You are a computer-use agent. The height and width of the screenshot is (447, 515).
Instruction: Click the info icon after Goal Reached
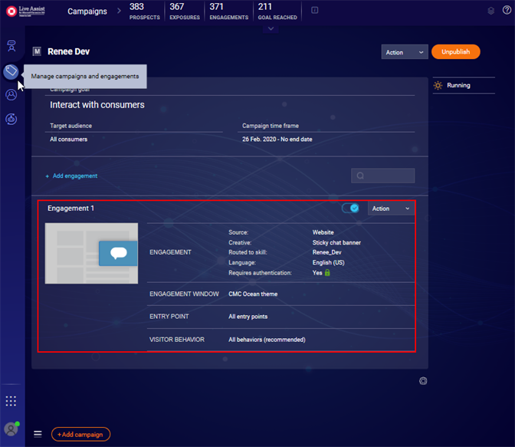[x=315, y=11]
